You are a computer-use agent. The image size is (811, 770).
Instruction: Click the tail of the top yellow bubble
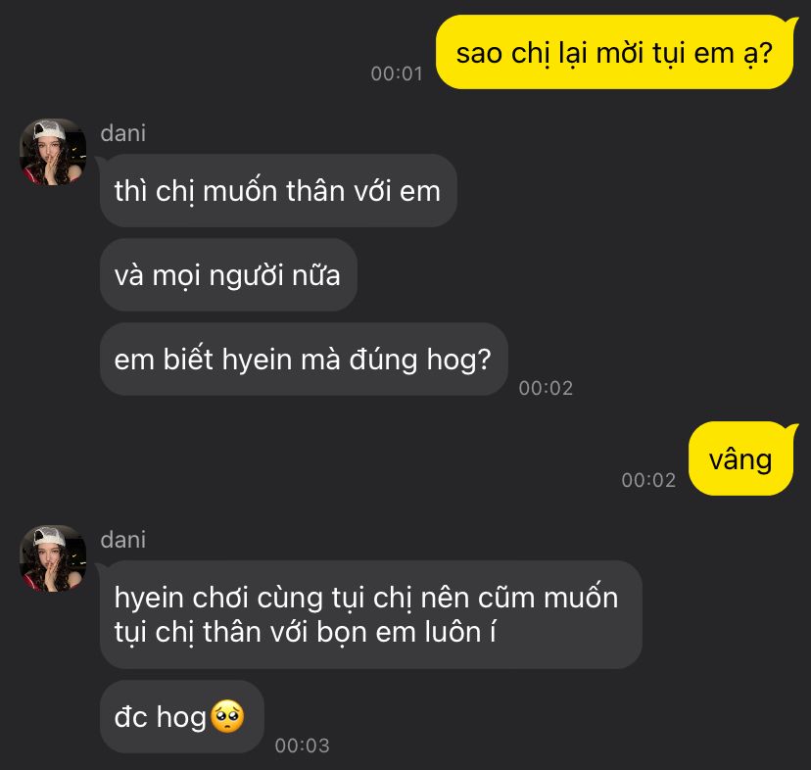789,23
